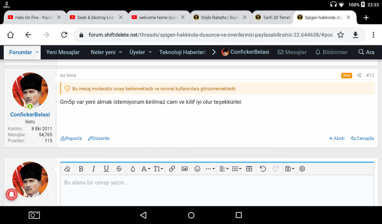The image size is (382, 224).
Task: Insert a table using the toolbar icon
Action: [x=249, y=169]
